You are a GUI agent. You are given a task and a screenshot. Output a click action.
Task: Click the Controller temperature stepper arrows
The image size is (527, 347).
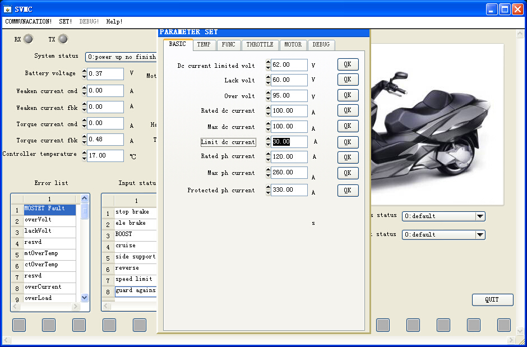(x=84, y=156)
